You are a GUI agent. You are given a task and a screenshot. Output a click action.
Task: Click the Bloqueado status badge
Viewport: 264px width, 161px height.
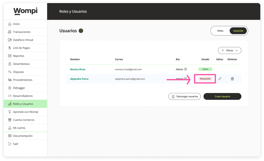[205, 79]
